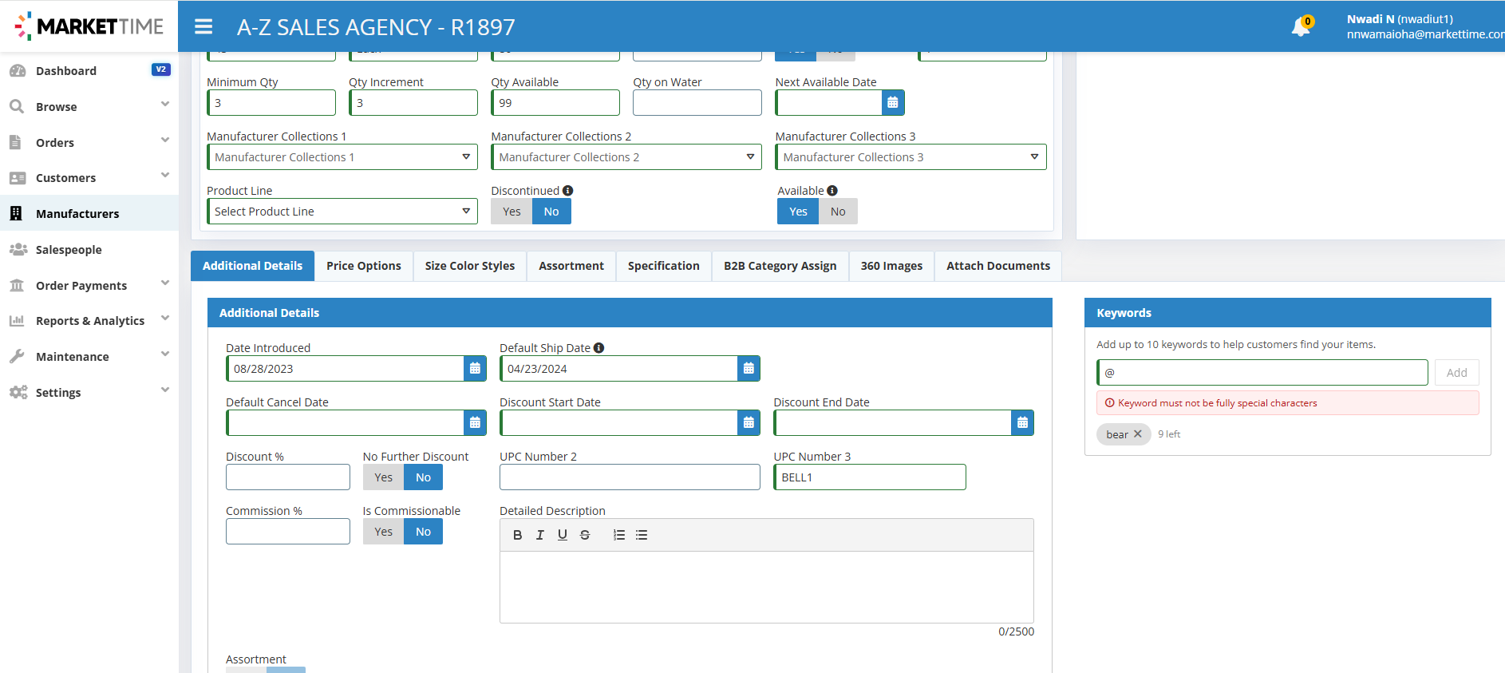The height and width of the screenshot is (673, 1505).
Task: Click the Discount % input field
Action: (288, 477)
